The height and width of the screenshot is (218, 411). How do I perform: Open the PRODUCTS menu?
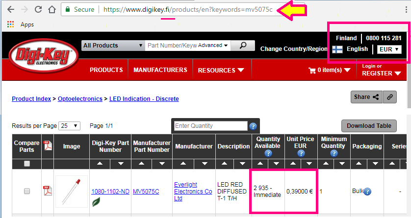point(106,70)
